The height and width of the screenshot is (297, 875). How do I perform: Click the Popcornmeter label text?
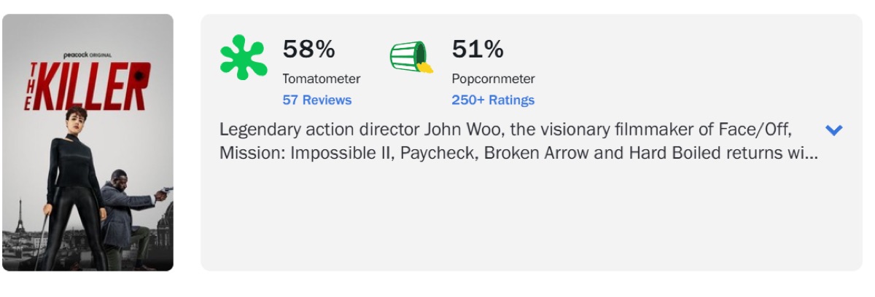click(493, 79)
